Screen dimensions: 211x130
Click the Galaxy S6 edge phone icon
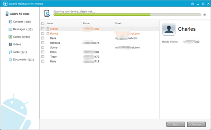(x=7, y=14)
